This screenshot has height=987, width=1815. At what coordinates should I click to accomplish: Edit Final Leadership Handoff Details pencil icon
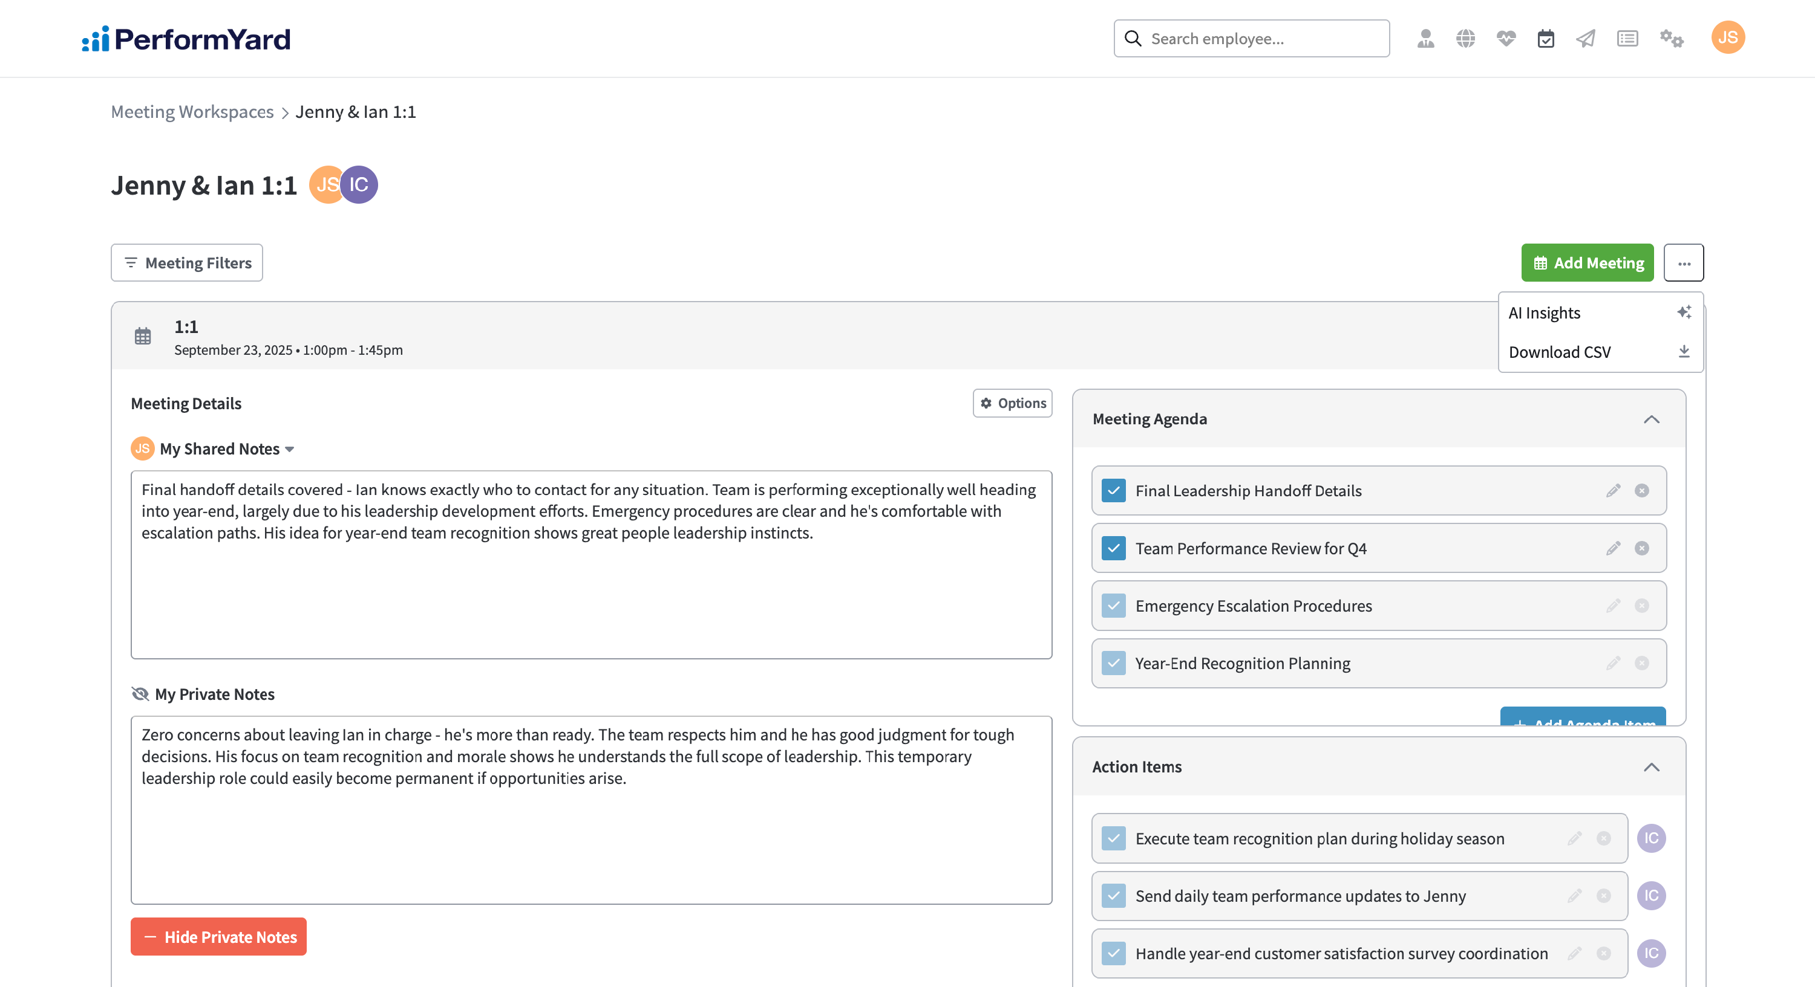click(x=1613, y=491)
